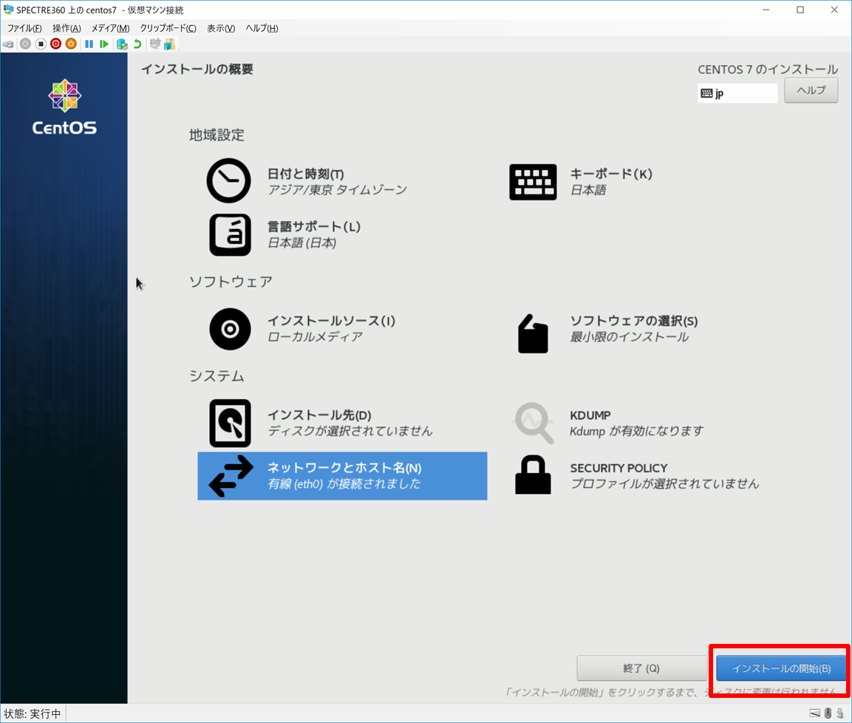Open the 操作(A) menu

click(x=67, y=28)
